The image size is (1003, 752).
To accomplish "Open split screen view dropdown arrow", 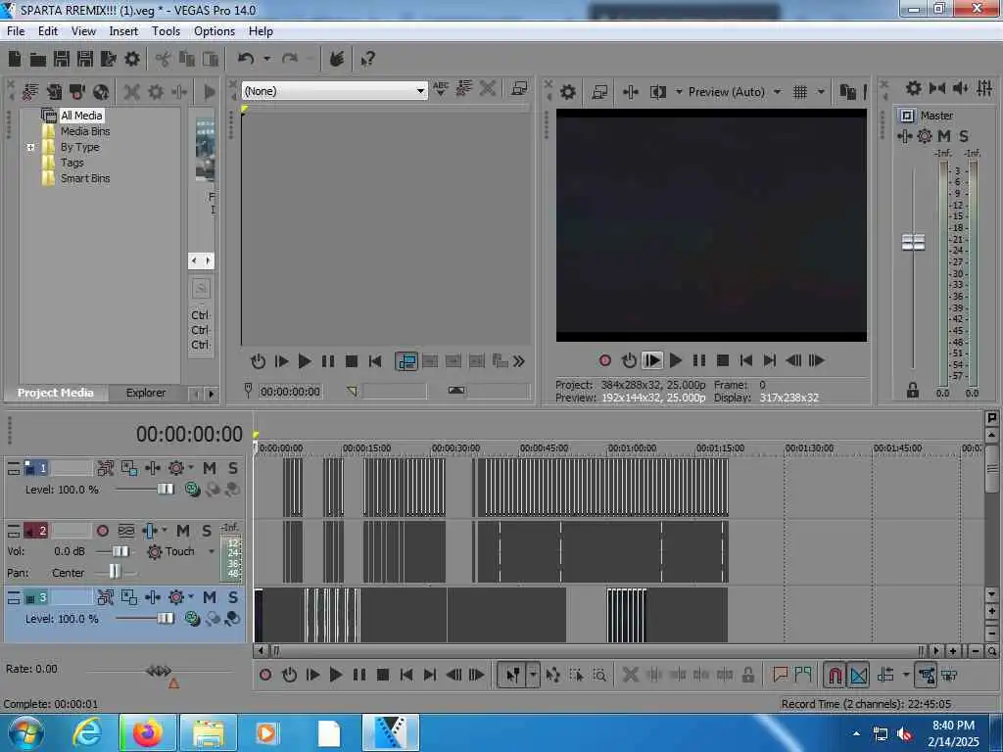I will coord(679,92).
